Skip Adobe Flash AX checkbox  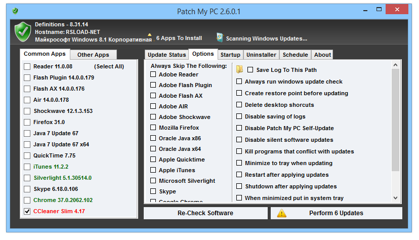pyautogui.click(x=153, y=95)
